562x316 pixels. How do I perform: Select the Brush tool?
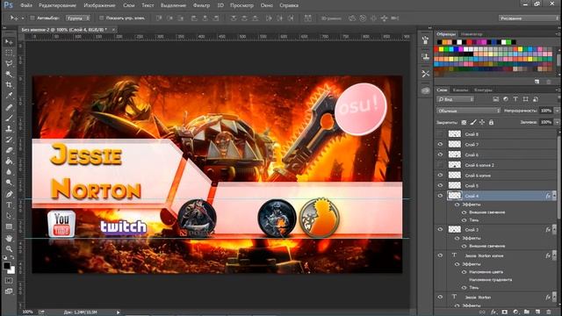tap(9, 118)
